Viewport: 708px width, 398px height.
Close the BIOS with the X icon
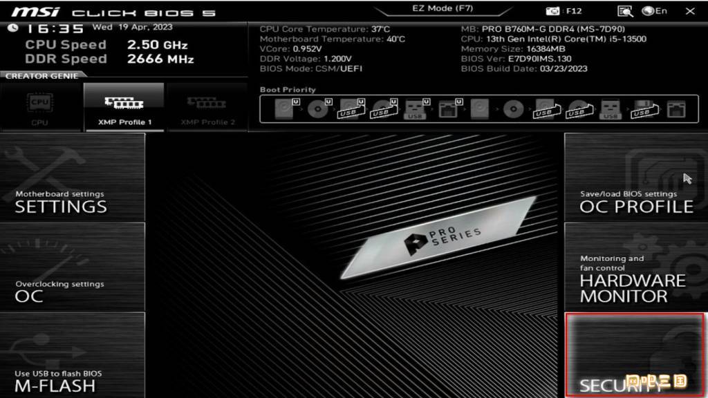coord(690,11)
